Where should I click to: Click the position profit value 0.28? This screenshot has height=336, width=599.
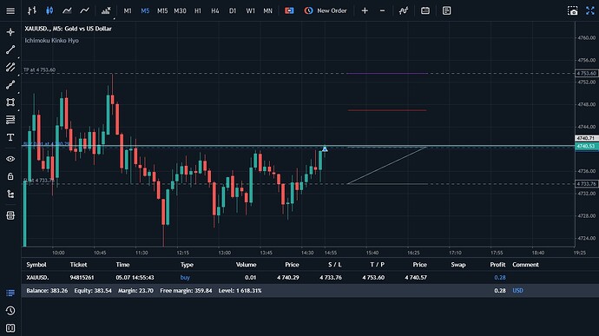point(500,278)
